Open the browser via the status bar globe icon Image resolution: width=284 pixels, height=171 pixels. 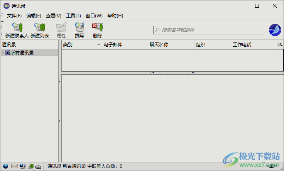point(6,166)
